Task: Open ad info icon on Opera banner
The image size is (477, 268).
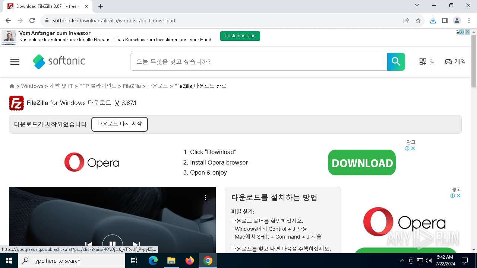Action: tap(407, 149)
